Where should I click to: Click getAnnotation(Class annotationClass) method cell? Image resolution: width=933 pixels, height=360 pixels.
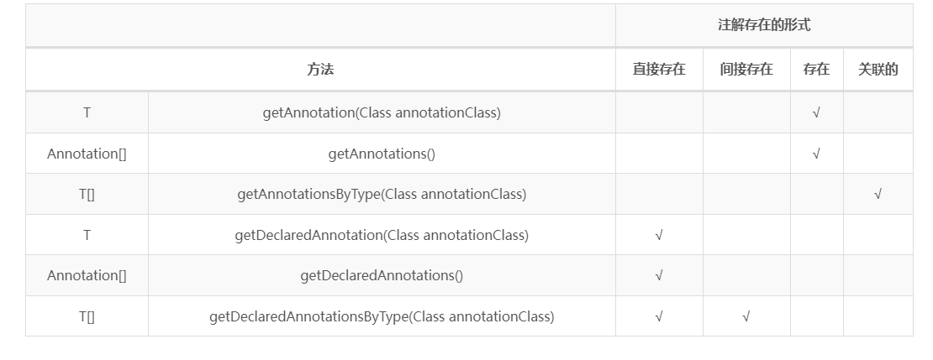point(382,112)
